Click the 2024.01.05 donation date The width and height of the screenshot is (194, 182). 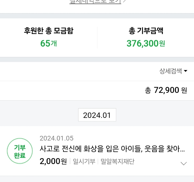57,138
